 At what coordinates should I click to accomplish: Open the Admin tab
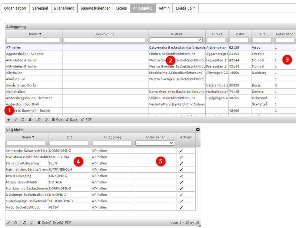coord(164,8)
